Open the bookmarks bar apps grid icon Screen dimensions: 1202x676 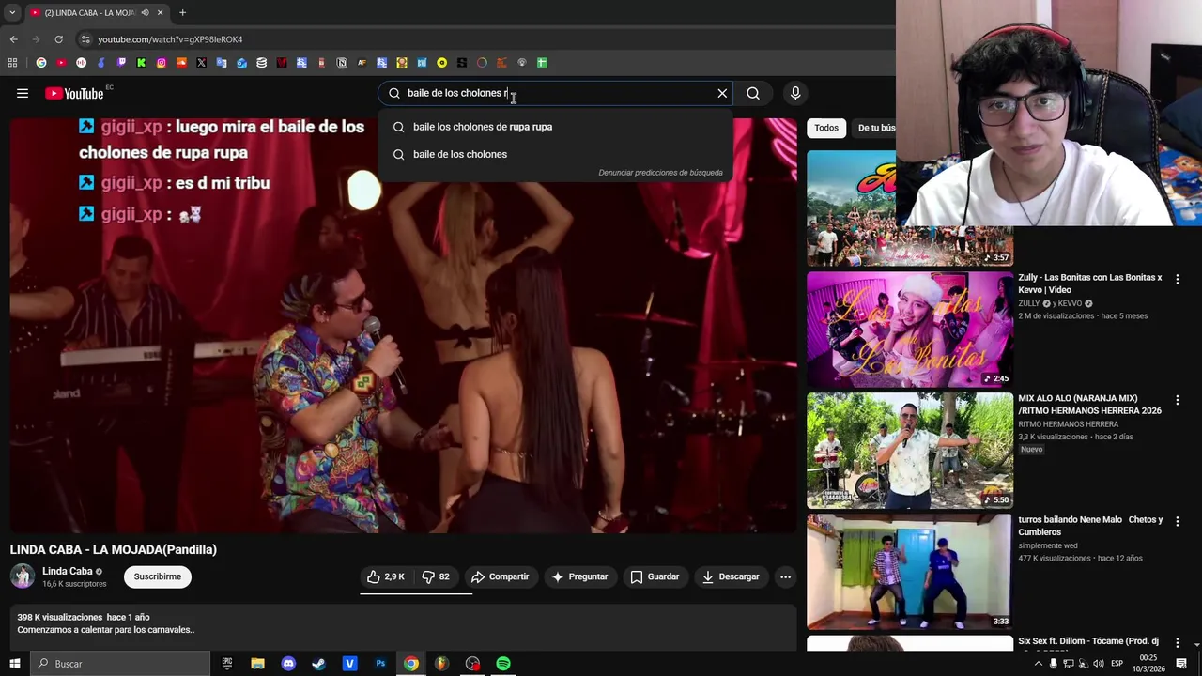click(12, 63)
